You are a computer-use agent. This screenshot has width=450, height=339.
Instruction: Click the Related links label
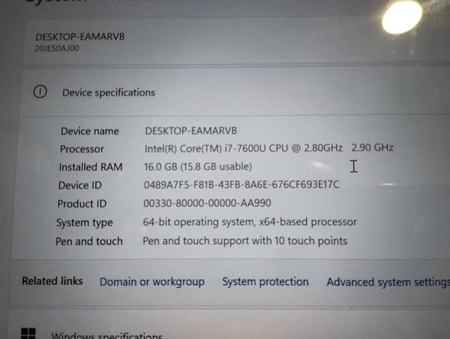(52, 280)
